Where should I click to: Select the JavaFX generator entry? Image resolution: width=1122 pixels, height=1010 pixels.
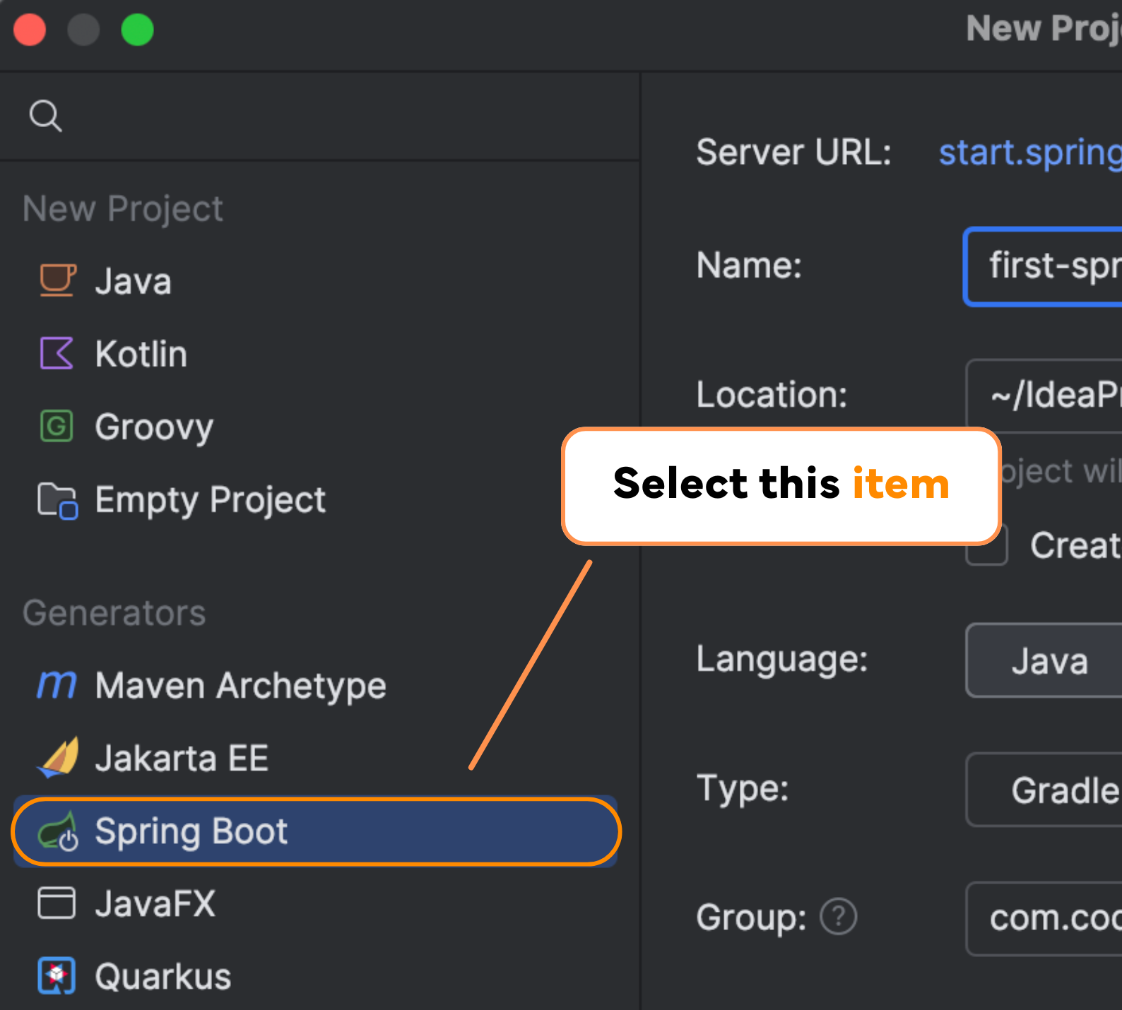pos(316,903)
